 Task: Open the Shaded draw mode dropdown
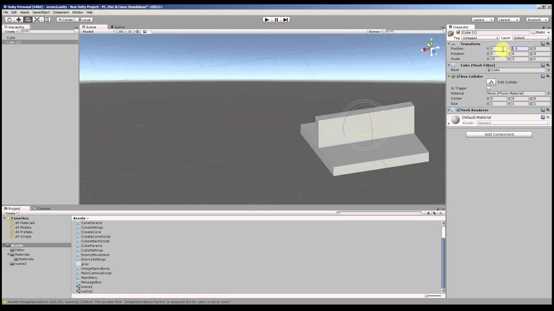98,32
